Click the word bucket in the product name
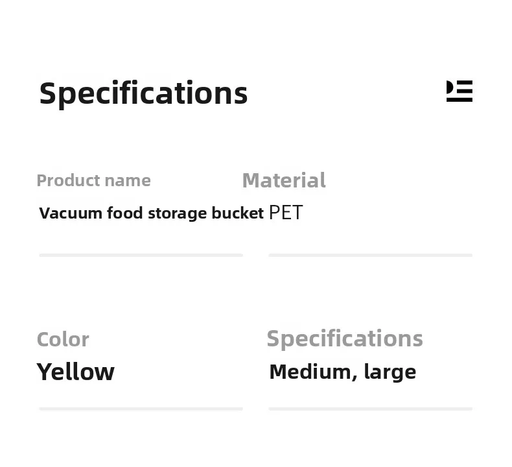512x467 pixels. click(237, 213)
